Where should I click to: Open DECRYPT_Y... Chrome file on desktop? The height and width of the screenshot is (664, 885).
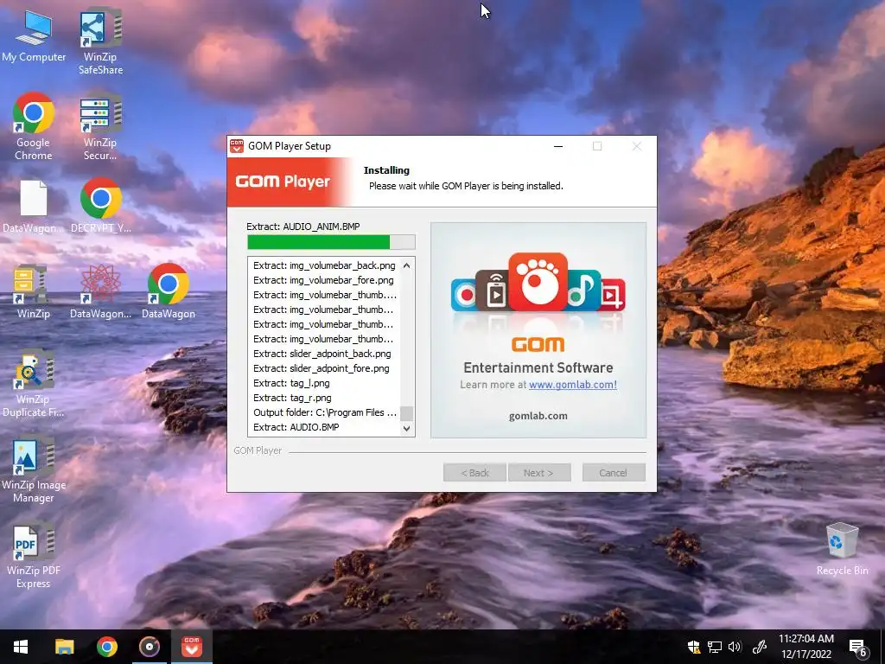(x=101, y=206)
